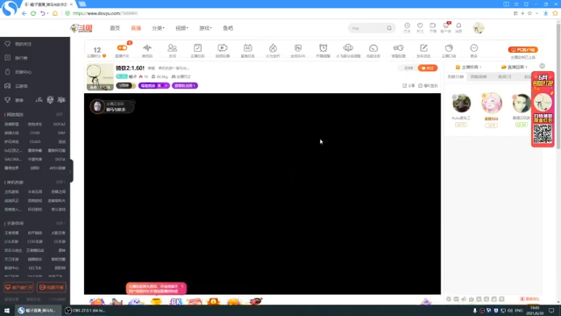Close the streamer overlay card in player
The width and height of the screenshot is (561, 316).
132,103
